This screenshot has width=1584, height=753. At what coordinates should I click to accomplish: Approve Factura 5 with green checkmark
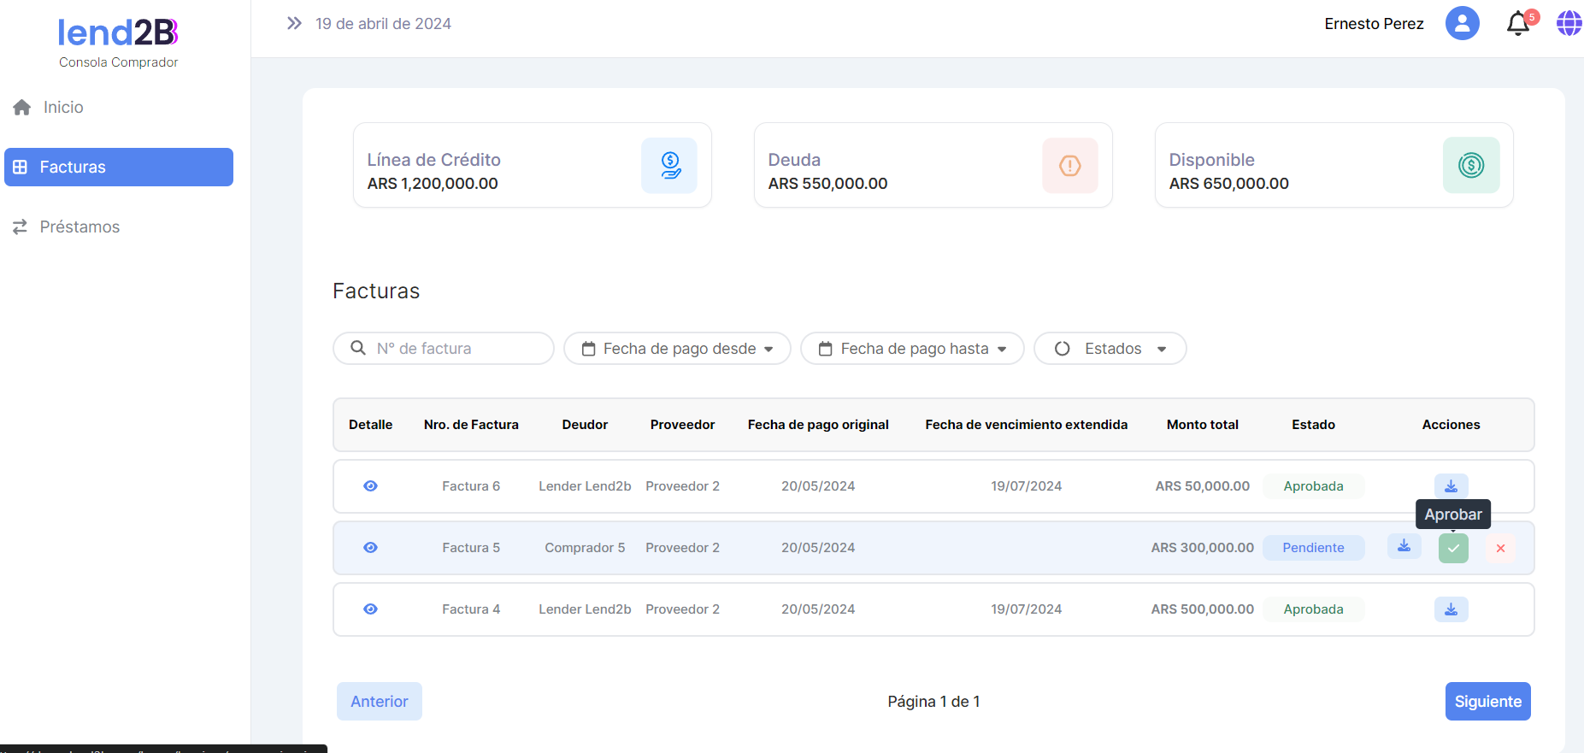pyautogui.click(x=1452, y=548)
